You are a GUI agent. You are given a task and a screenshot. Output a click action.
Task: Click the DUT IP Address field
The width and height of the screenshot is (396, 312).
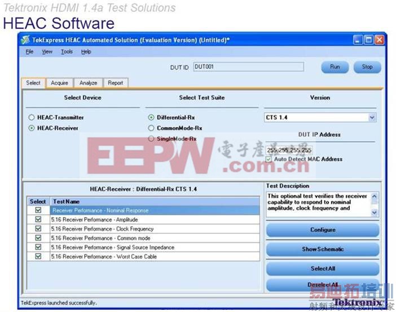tap(289, 150)
